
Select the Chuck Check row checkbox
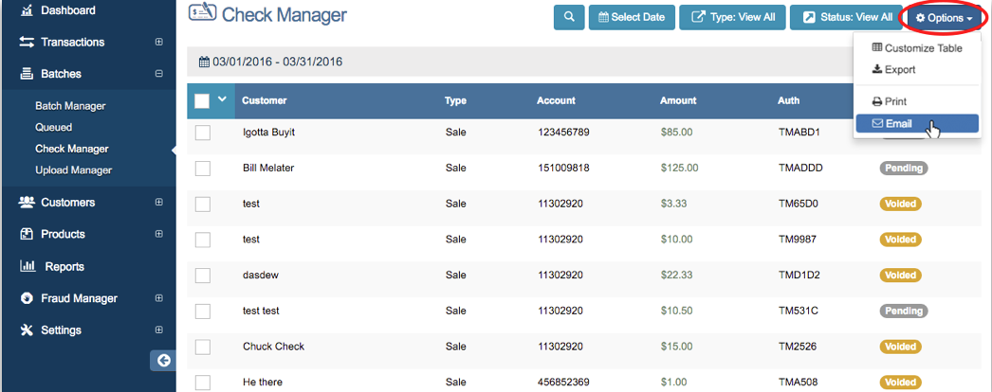(x=202, y=347)
